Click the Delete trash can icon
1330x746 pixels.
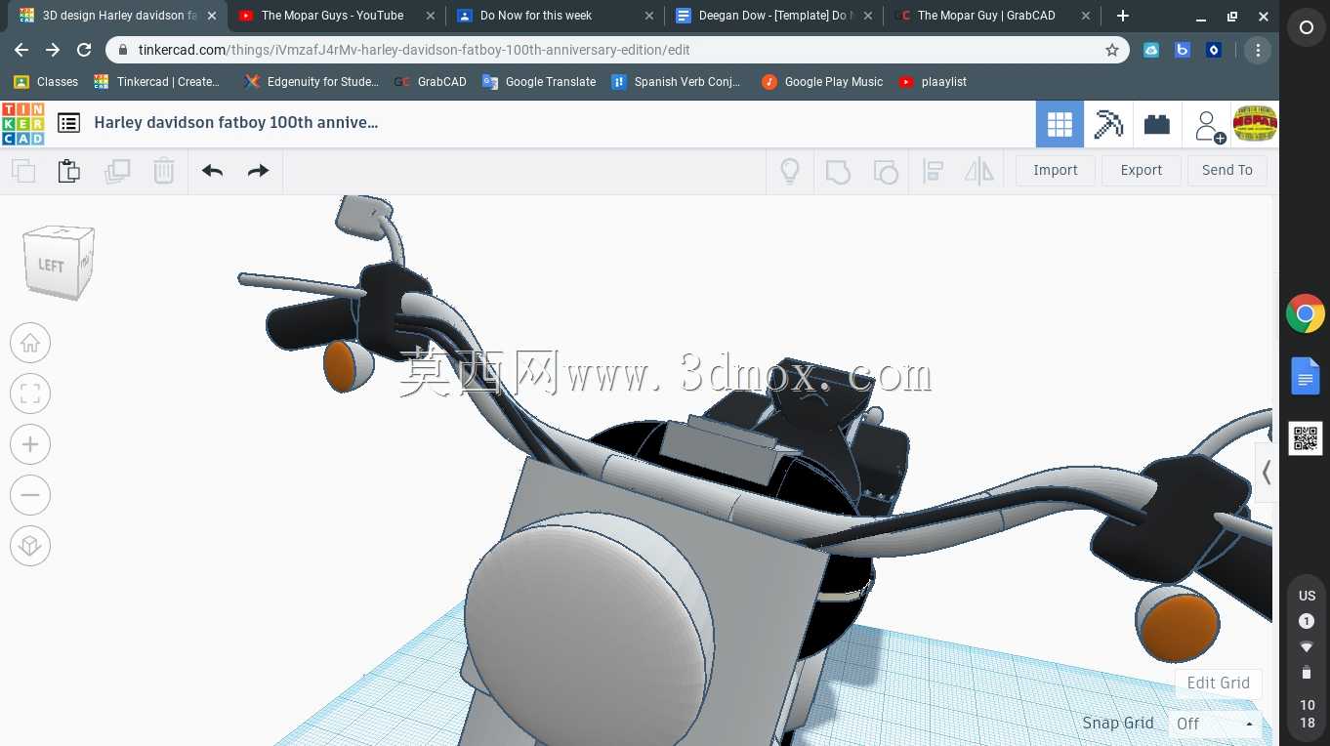point(164,171)
